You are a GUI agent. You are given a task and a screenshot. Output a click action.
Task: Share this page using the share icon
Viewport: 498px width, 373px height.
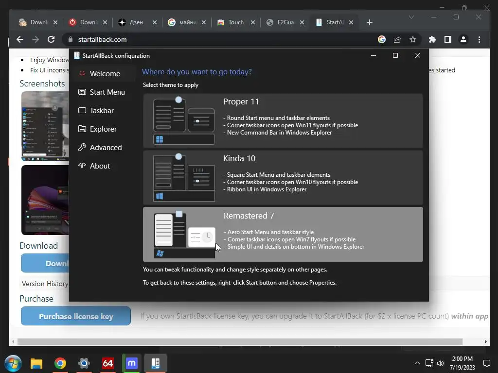(397, 39)
